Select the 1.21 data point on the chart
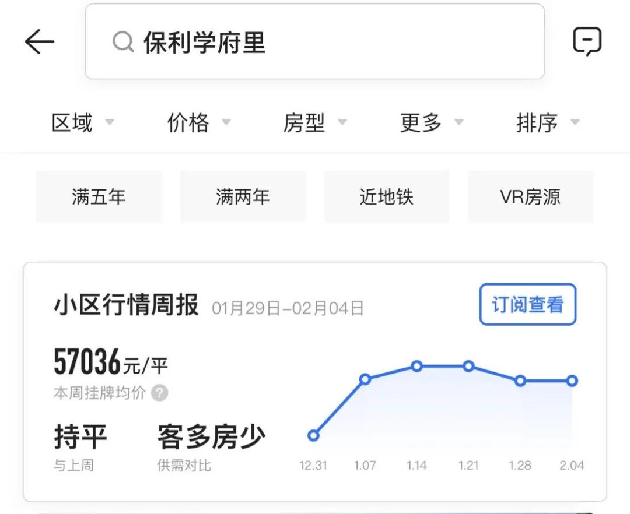 (x=468, y=366)
